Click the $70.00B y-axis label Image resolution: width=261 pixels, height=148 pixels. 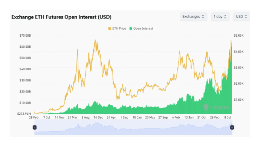click(x=25, y=36)
